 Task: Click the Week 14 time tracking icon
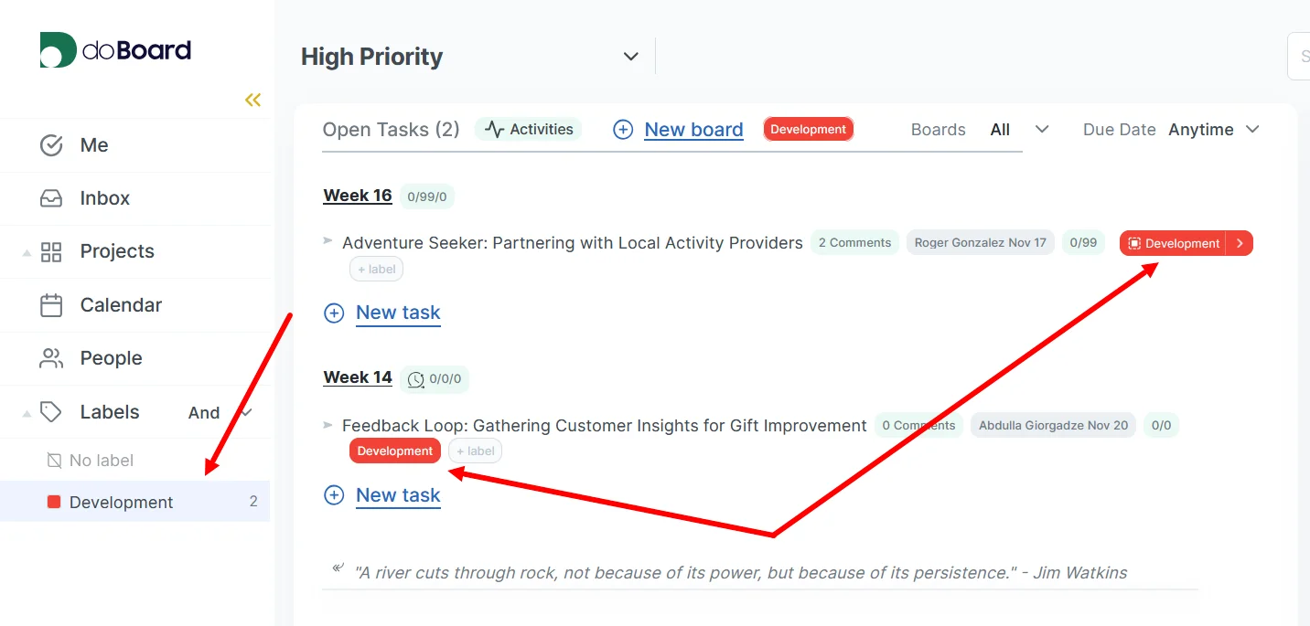[415, 379]
